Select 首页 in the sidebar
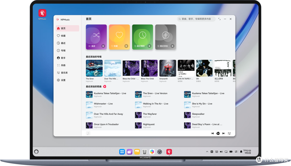 click(67, 28)
